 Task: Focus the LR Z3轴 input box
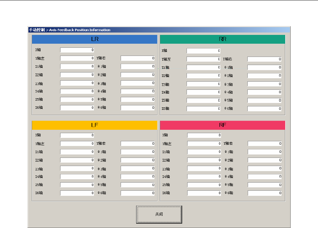tap(77, 83)
